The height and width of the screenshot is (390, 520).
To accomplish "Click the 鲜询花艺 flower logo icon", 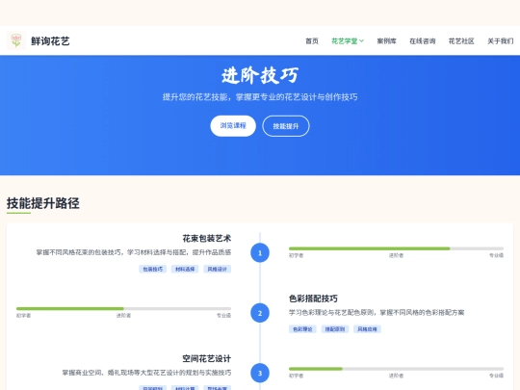I will (16, 40).
